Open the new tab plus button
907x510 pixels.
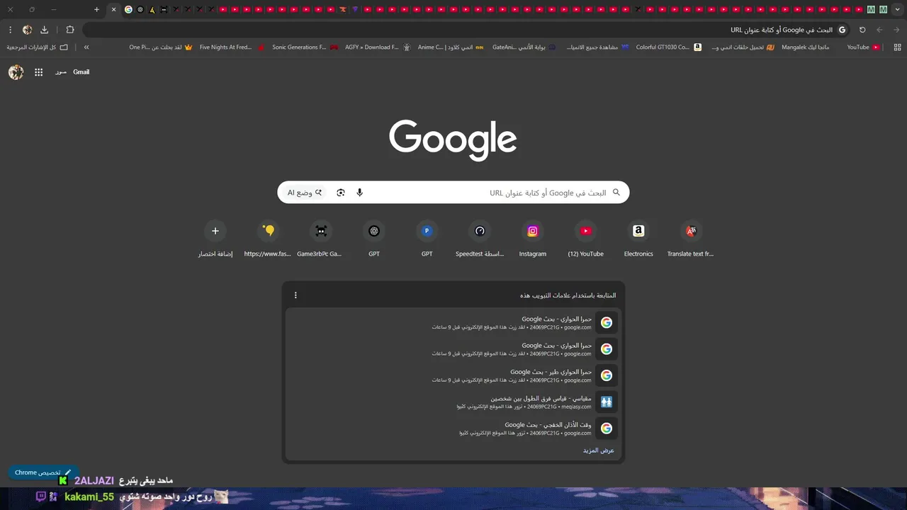tap(97, 9)
